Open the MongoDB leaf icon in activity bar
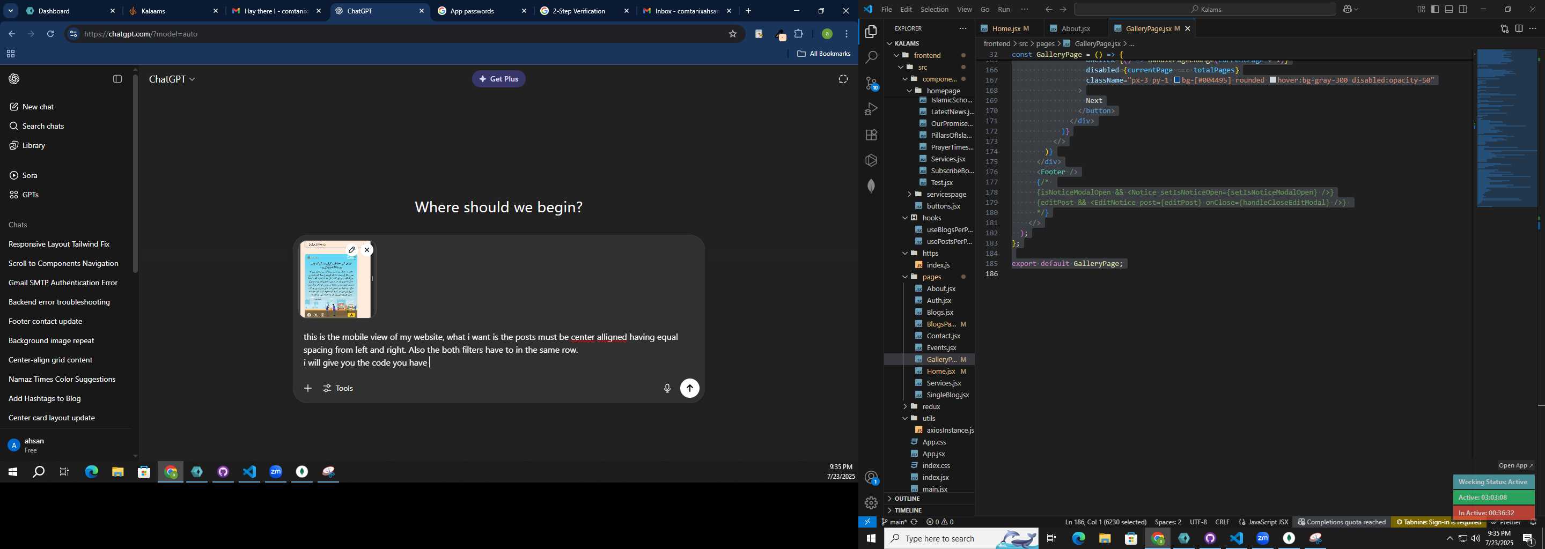Image resolution: width=1545 pixels, height=549 pixels. click(x=871, y=186)
